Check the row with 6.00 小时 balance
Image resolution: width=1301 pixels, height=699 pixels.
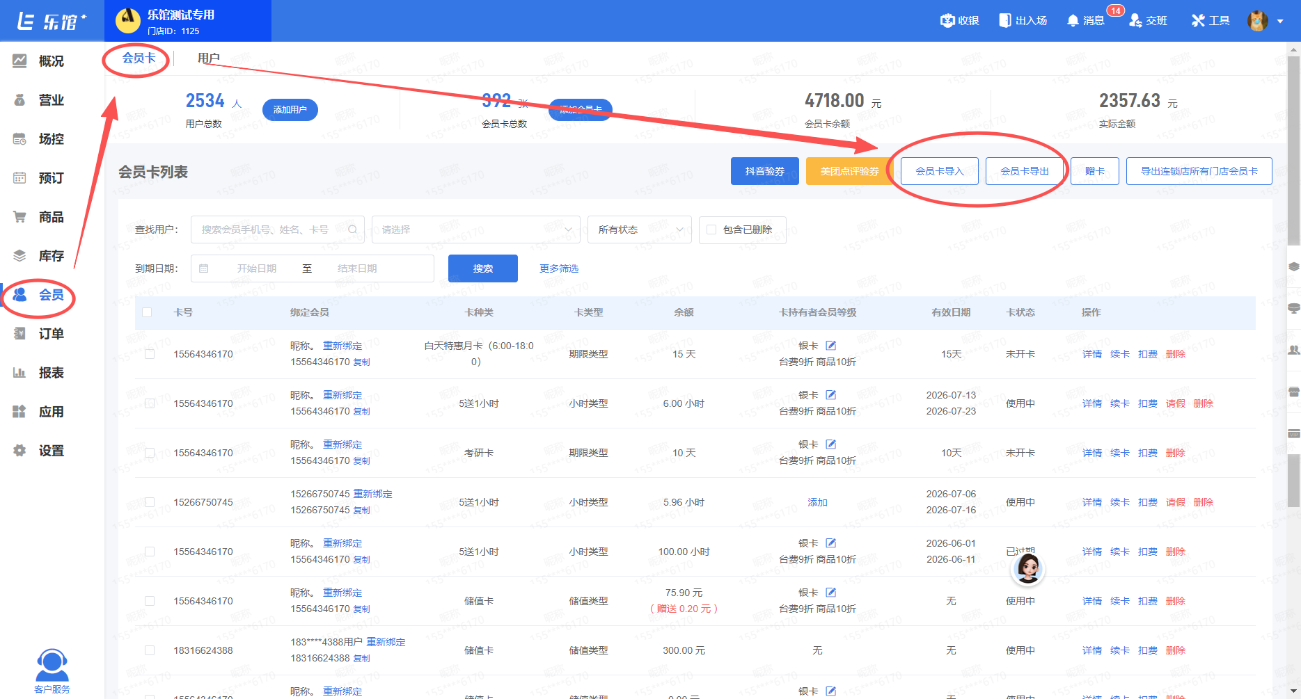click(x=150, y=403)
